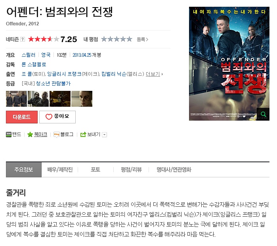277x246 pixels.
Task: Click the red 다운로드 button
Action: coord(22,117)
